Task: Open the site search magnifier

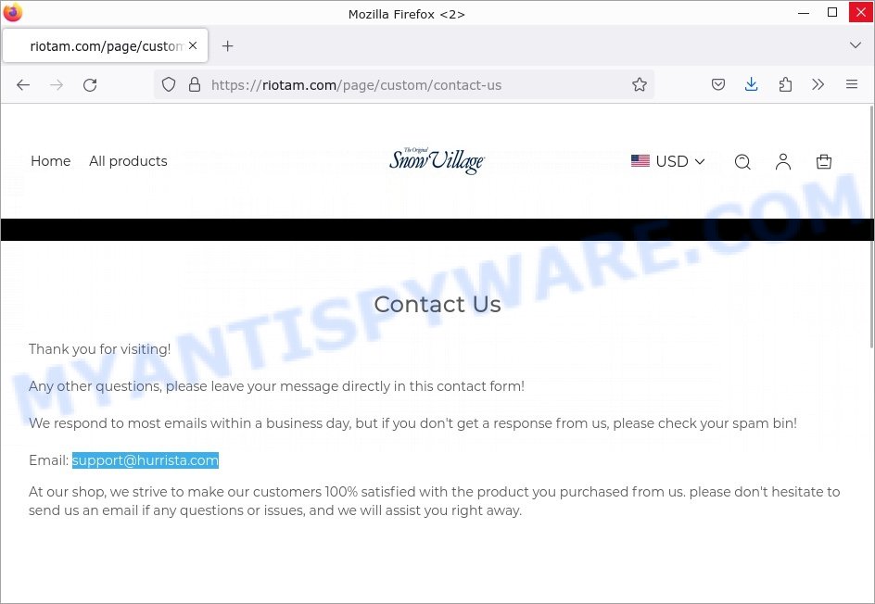Action: coord(742,162)
